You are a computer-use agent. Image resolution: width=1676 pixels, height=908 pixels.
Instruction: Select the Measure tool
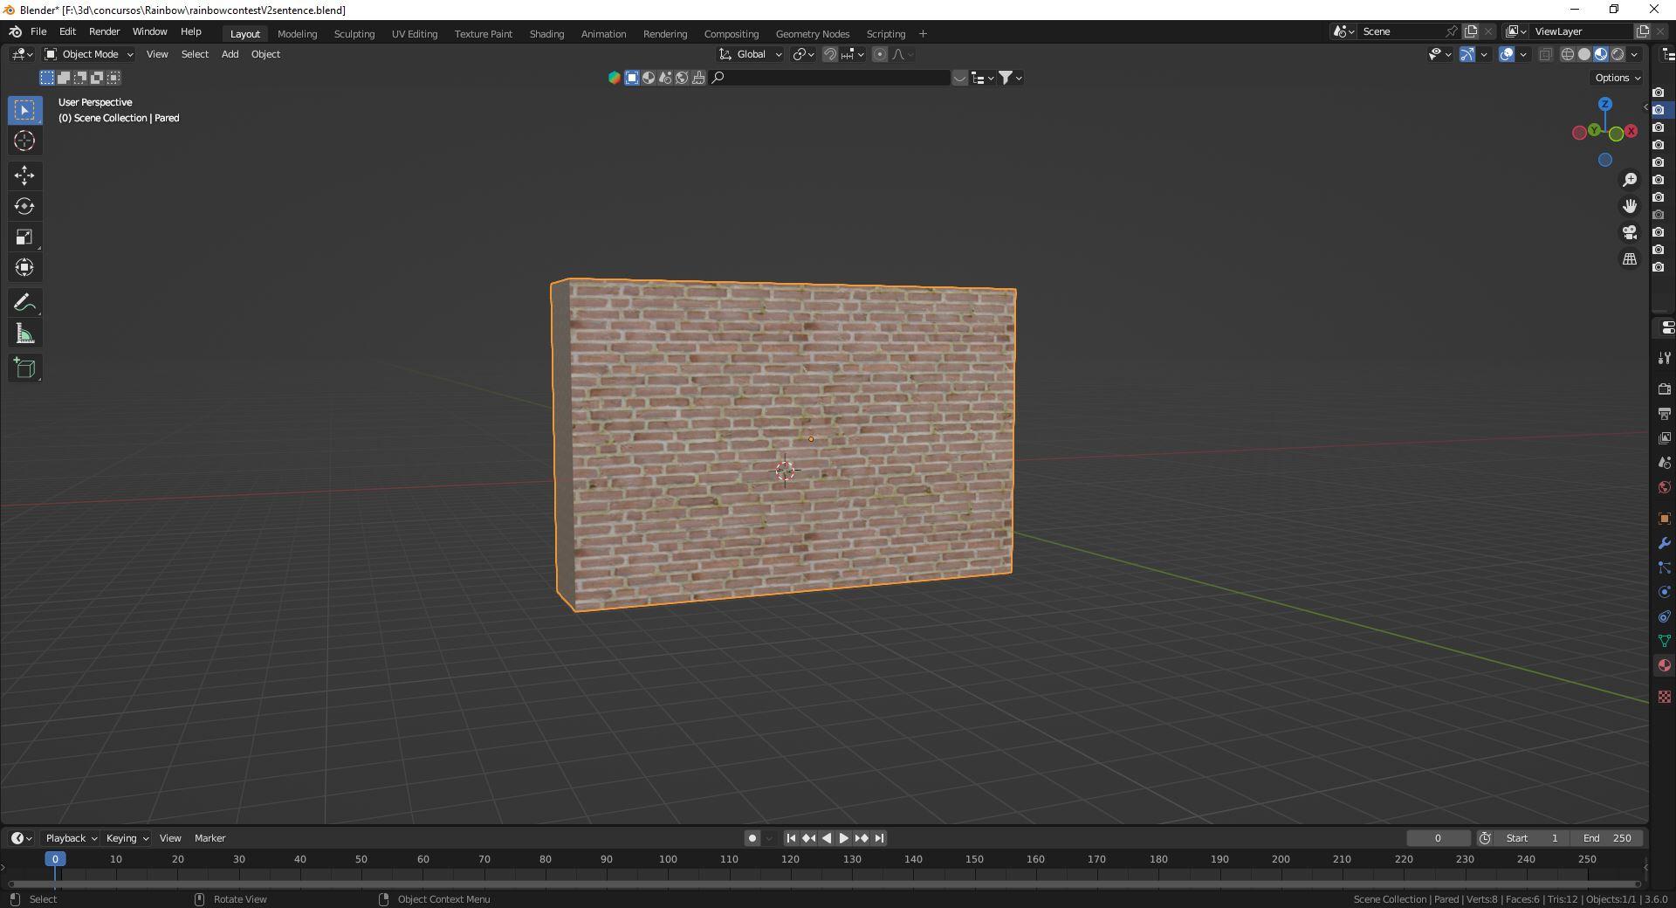[x=24, y=333]
